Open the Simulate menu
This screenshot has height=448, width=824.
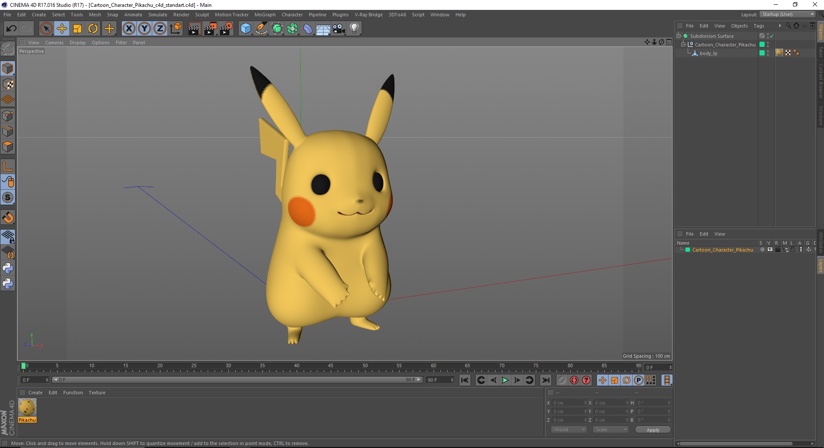158,15
